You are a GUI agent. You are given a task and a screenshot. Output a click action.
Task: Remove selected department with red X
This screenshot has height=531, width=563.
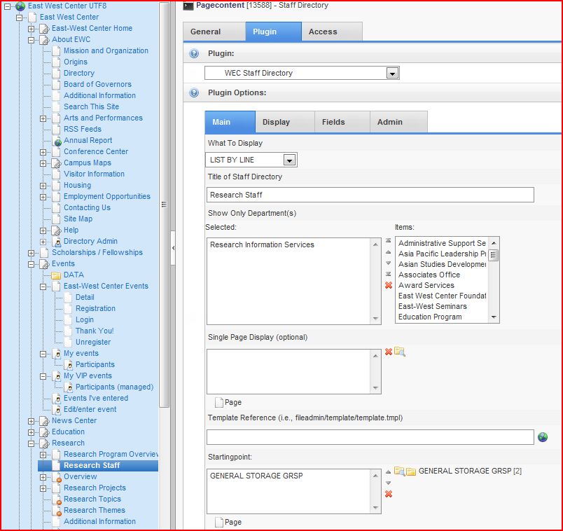pos(389,285)
